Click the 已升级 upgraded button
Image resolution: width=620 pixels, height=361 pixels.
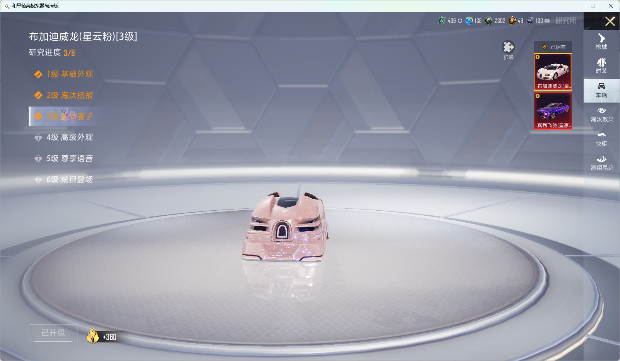tap(53, 333)
